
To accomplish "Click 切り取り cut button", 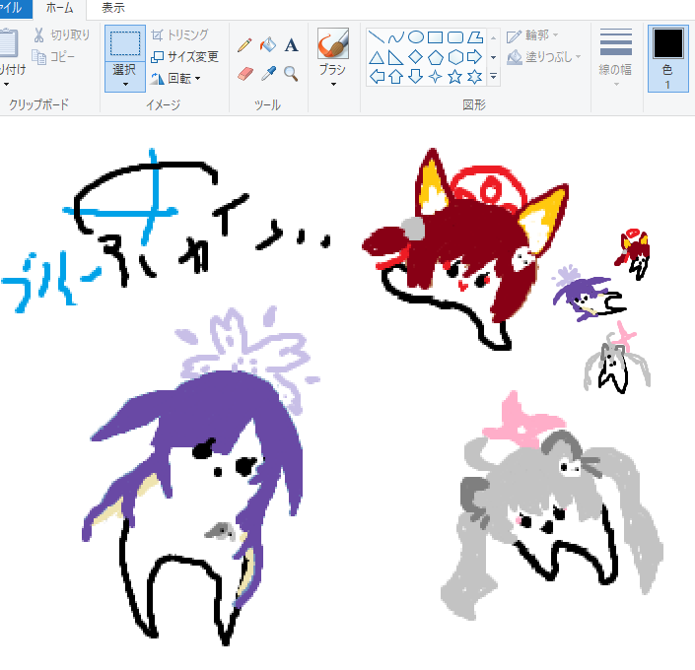I will (61, 35).
